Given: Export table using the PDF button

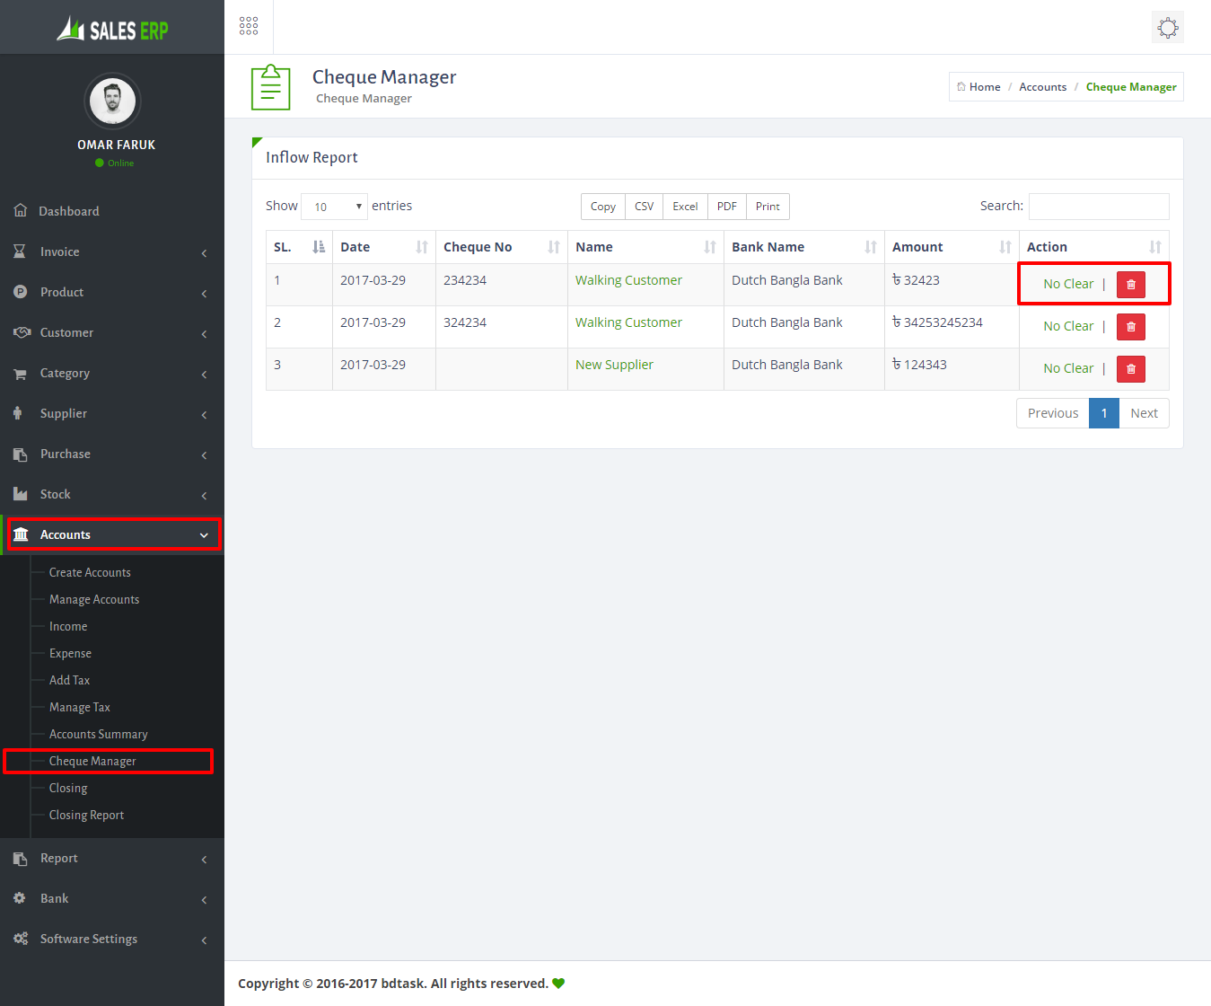Looking at the screenshot, I should tap(726, 207).
